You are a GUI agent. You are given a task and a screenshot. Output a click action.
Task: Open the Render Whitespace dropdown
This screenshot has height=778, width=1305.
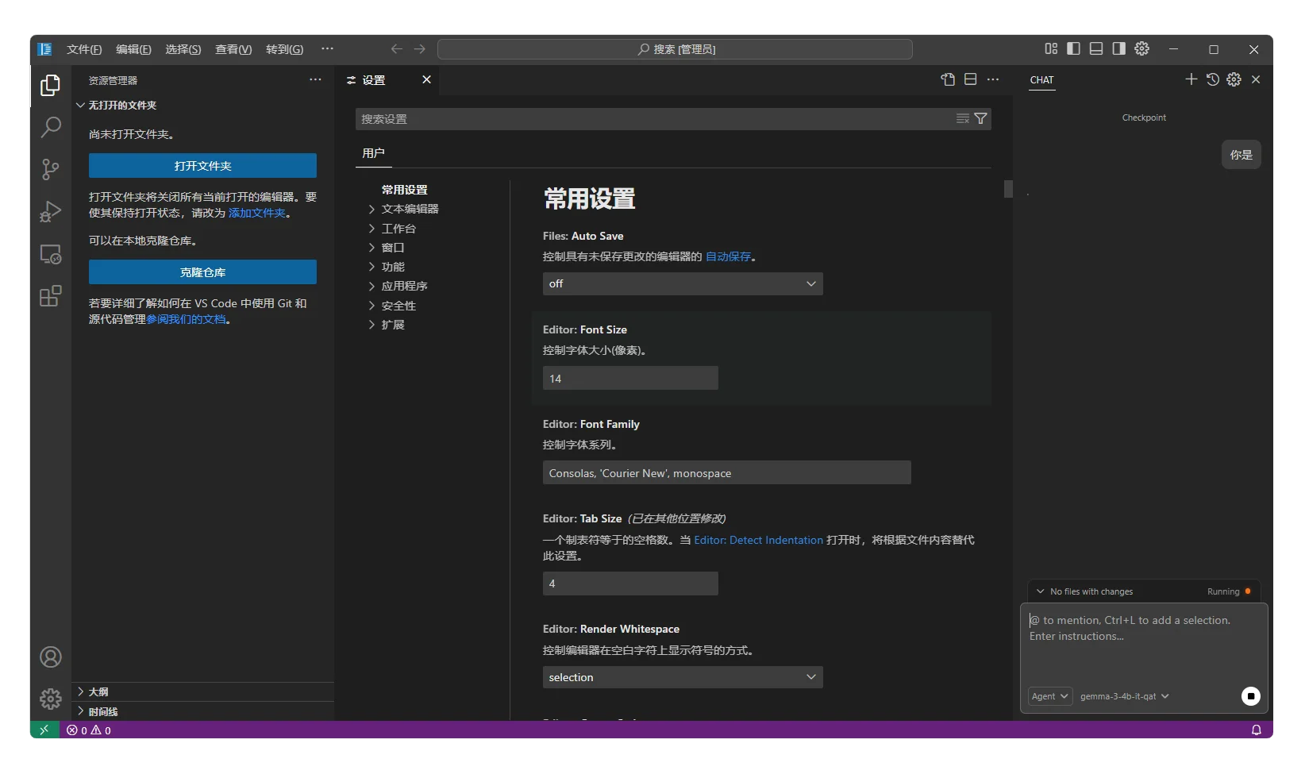click(x=683, y=677)
